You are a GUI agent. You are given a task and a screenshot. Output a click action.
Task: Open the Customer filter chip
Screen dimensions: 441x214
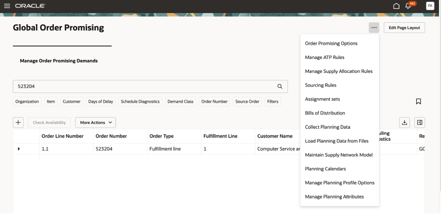(72, 101)
